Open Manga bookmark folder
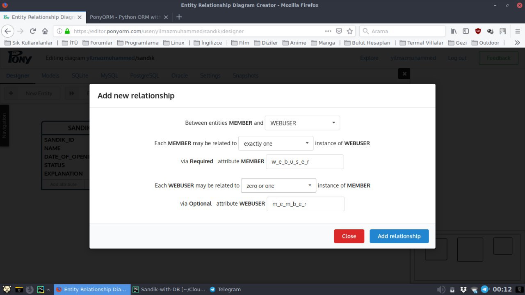The width and height of the screenshot is (525, 295). pos(323,43)
